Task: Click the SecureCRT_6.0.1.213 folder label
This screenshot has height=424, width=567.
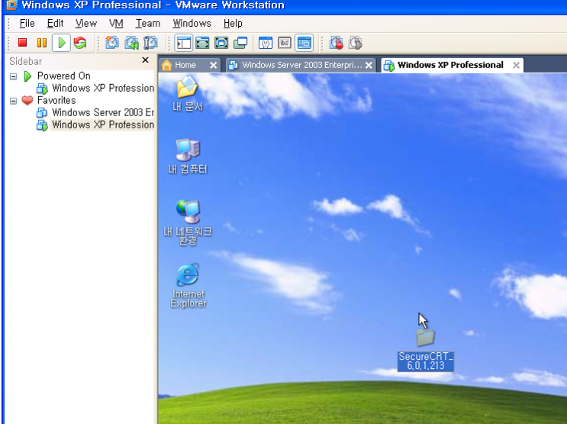Action: click(x=426, y=361)
